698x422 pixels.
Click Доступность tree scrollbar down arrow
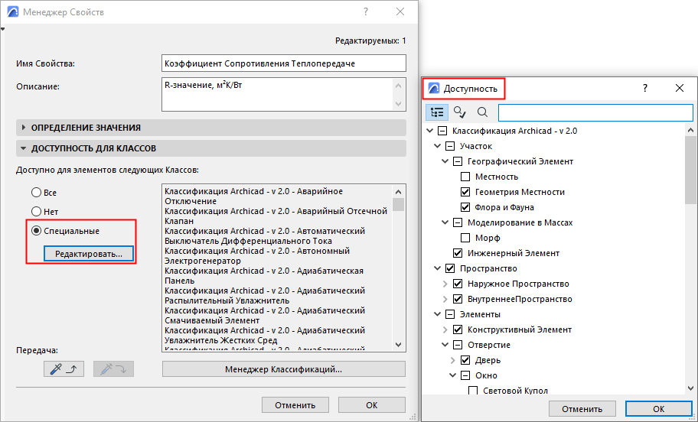[x=691, y=388]
